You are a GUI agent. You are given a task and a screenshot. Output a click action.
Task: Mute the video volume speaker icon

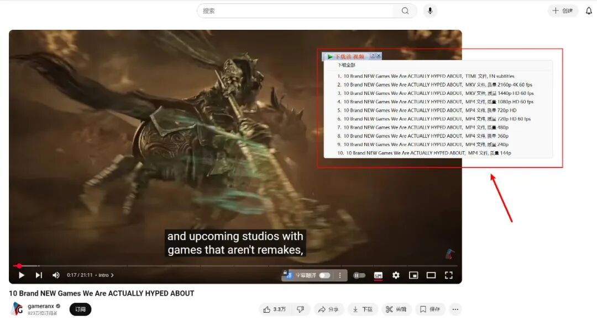click(x=56, y=275)
